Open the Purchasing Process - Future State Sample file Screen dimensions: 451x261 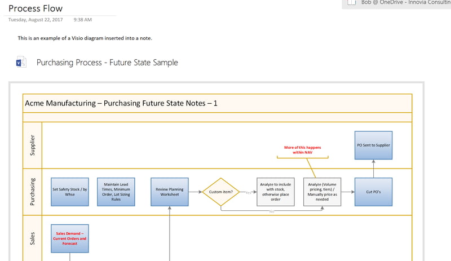click(107, 63)
